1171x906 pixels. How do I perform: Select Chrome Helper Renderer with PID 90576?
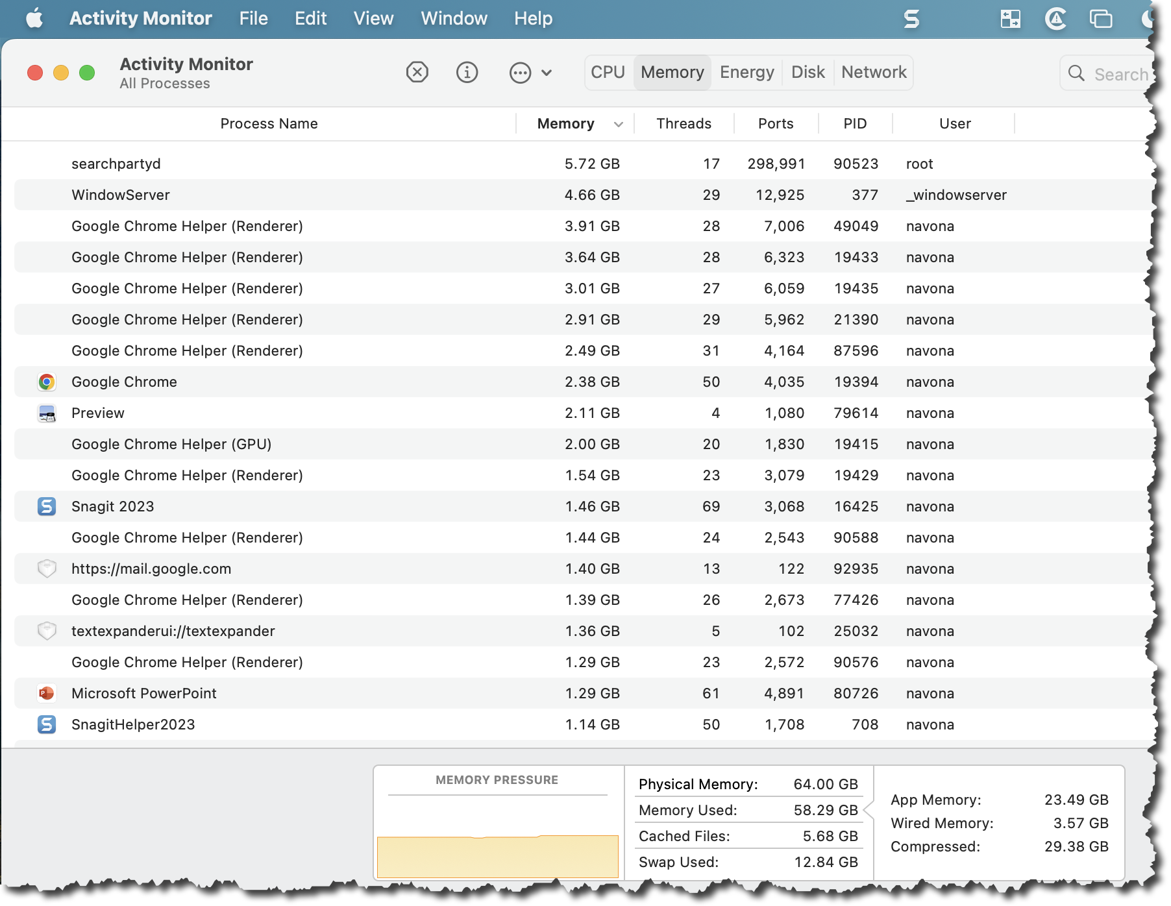click(582, 662)
